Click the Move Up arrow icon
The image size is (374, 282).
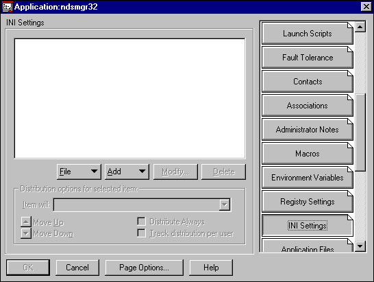coord(26,222)
